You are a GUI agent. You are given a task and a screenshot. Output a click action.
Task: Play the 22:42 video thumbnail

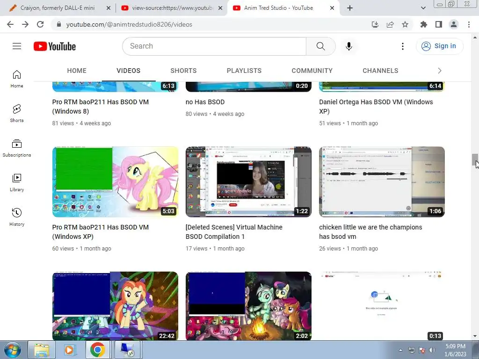tap(115, 306)
